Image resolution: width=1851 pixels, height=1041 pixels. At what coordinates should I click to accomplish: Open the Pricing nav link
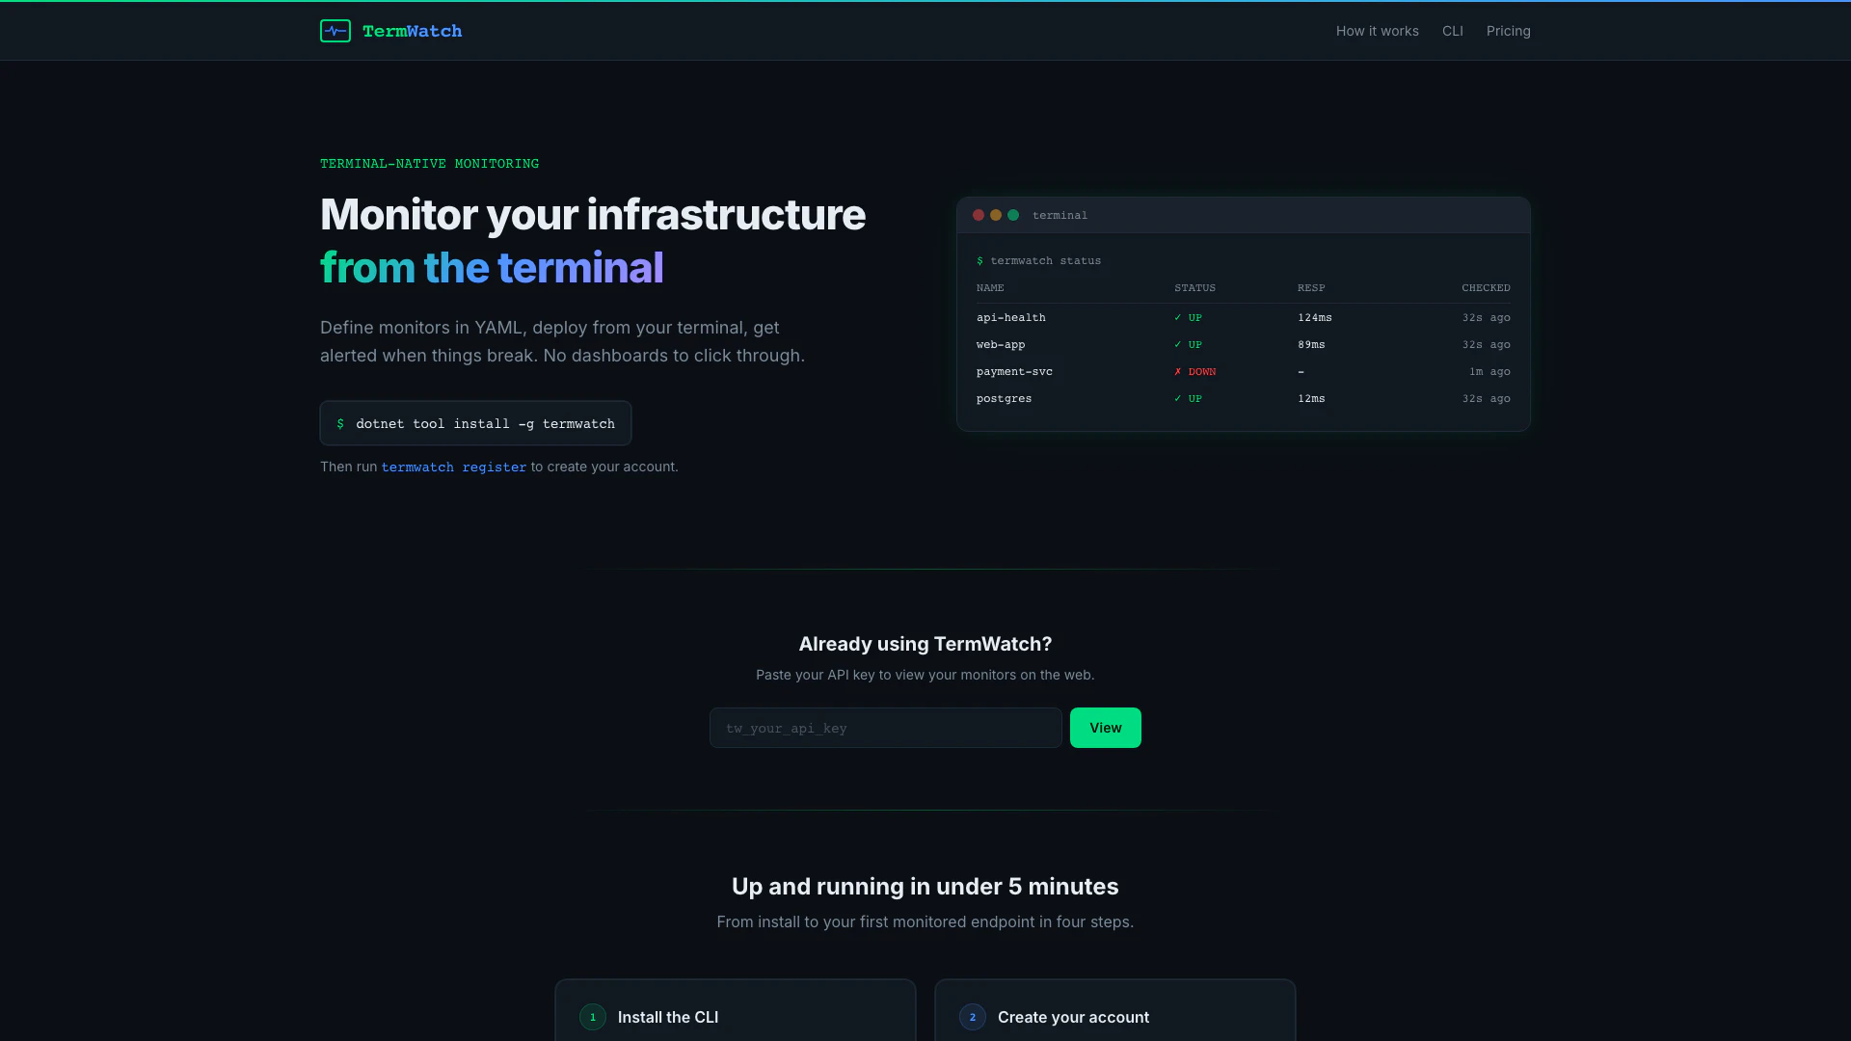[1508, 31]
